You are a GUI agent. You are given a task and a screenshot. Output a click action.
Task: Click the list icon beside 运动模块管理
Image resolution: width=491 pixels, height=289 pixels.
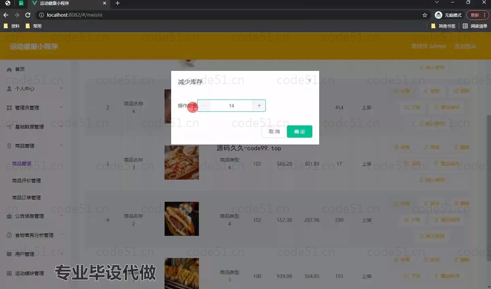click(x=9, y=273)
